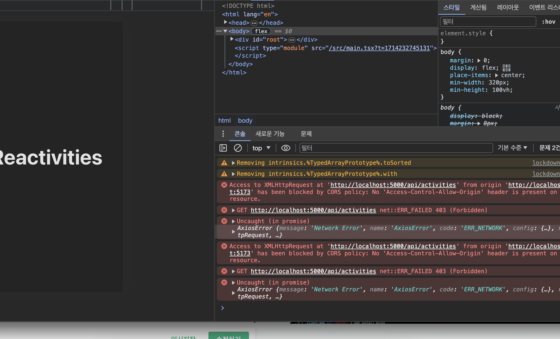Switch to the 계산됨 tab

pyautogui.click(x=478, y=7)
